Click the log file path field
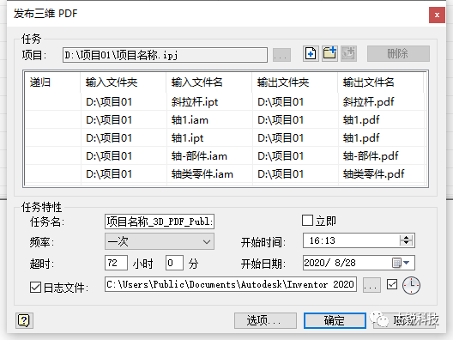Viewport: 453px width, 340px height. (x=231, y=284)
